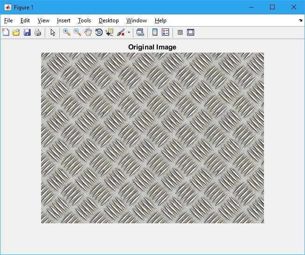The height and width of the screenshot is (255, 305).
Task: Click the Link Plot toolbar icon
Action: pos(140,32)
